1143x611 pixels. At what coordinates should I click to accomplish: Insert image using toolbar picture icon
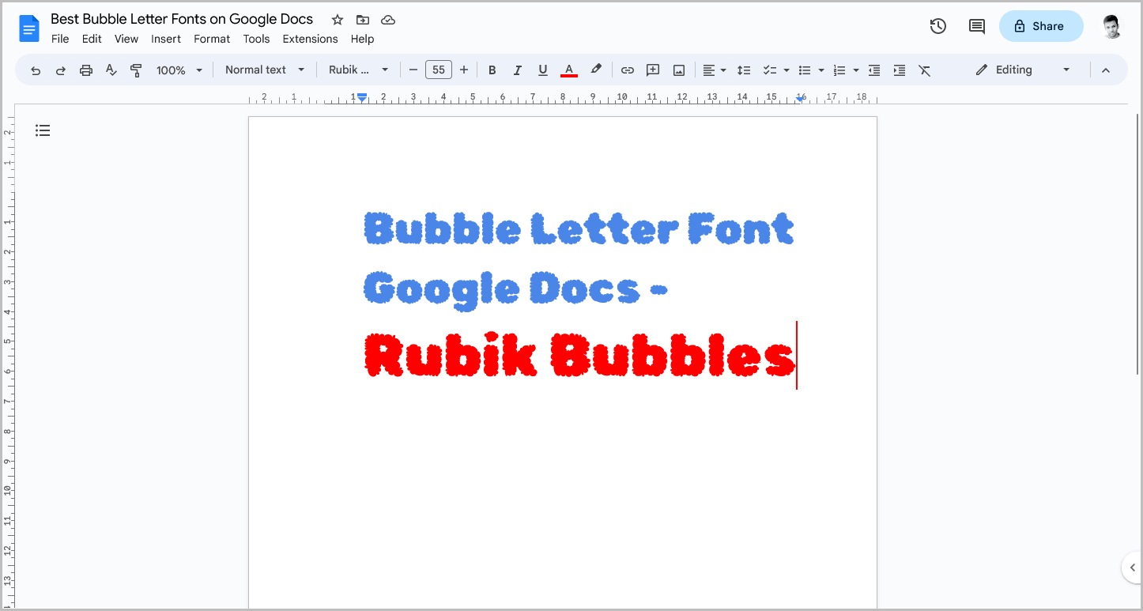pyautogui.click(x=679, y=70)
